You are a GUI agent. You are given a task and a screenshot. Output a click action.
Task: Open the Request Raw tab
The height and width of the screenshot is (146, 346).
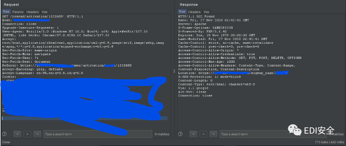coord(6,12)
